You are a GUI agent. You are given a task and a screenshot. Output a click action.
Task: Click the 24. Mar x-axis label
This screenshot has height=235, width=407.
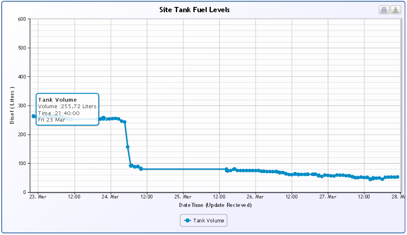click(110, 197)
